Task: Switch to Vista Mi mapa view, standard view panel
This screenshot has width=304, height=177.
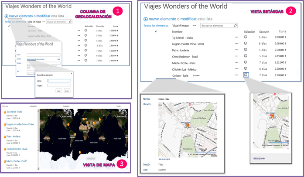Action: click(x=180, y=26)
